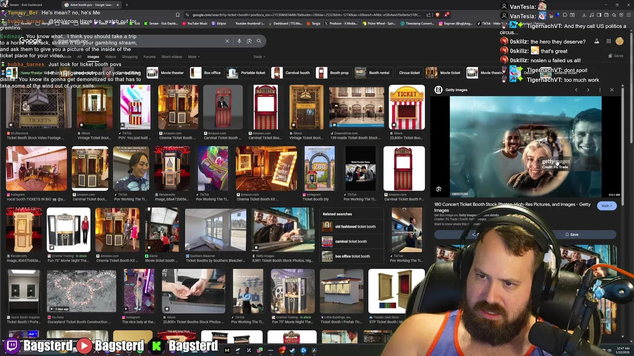Screen dimensions: 634x356
Task: Open Shutterstock Ticket Booth Stock Video thumbnail
Action: tap(39, 107)
